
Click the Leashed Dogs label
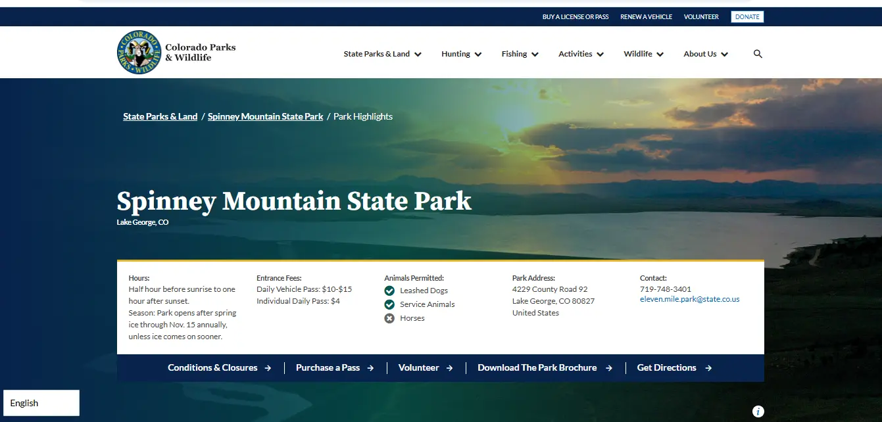(x=424, y=291)
